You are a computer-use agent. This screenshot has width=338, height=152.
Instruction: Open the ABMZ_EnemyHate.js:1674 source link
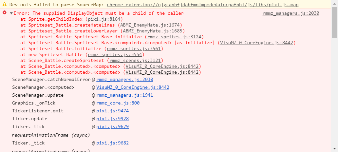coord(150,25)
